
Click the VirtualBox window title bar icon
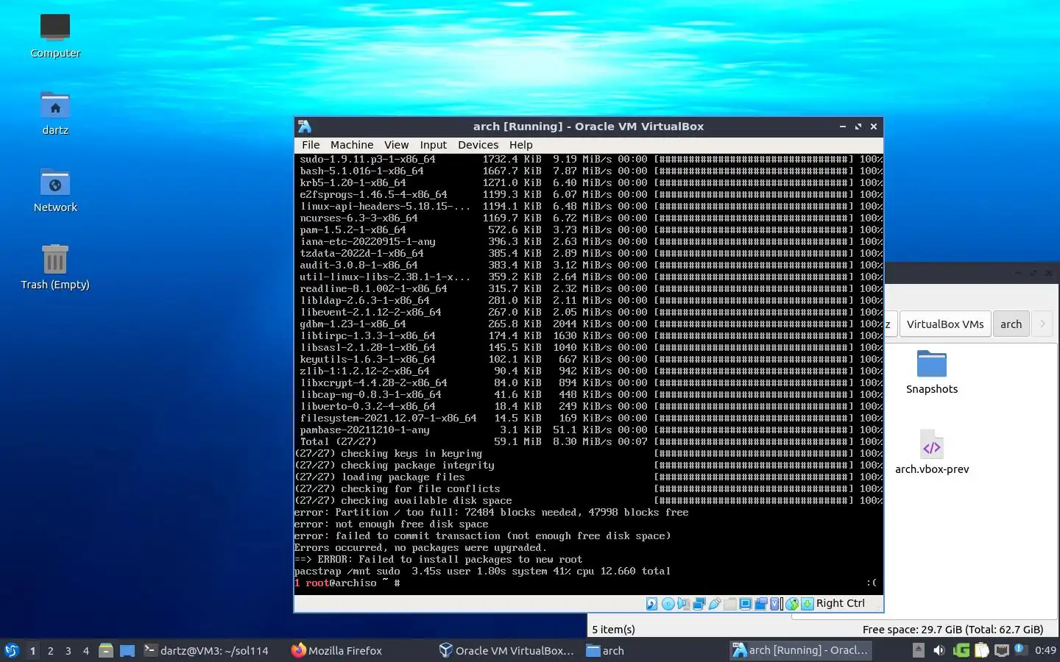[305, 127]
